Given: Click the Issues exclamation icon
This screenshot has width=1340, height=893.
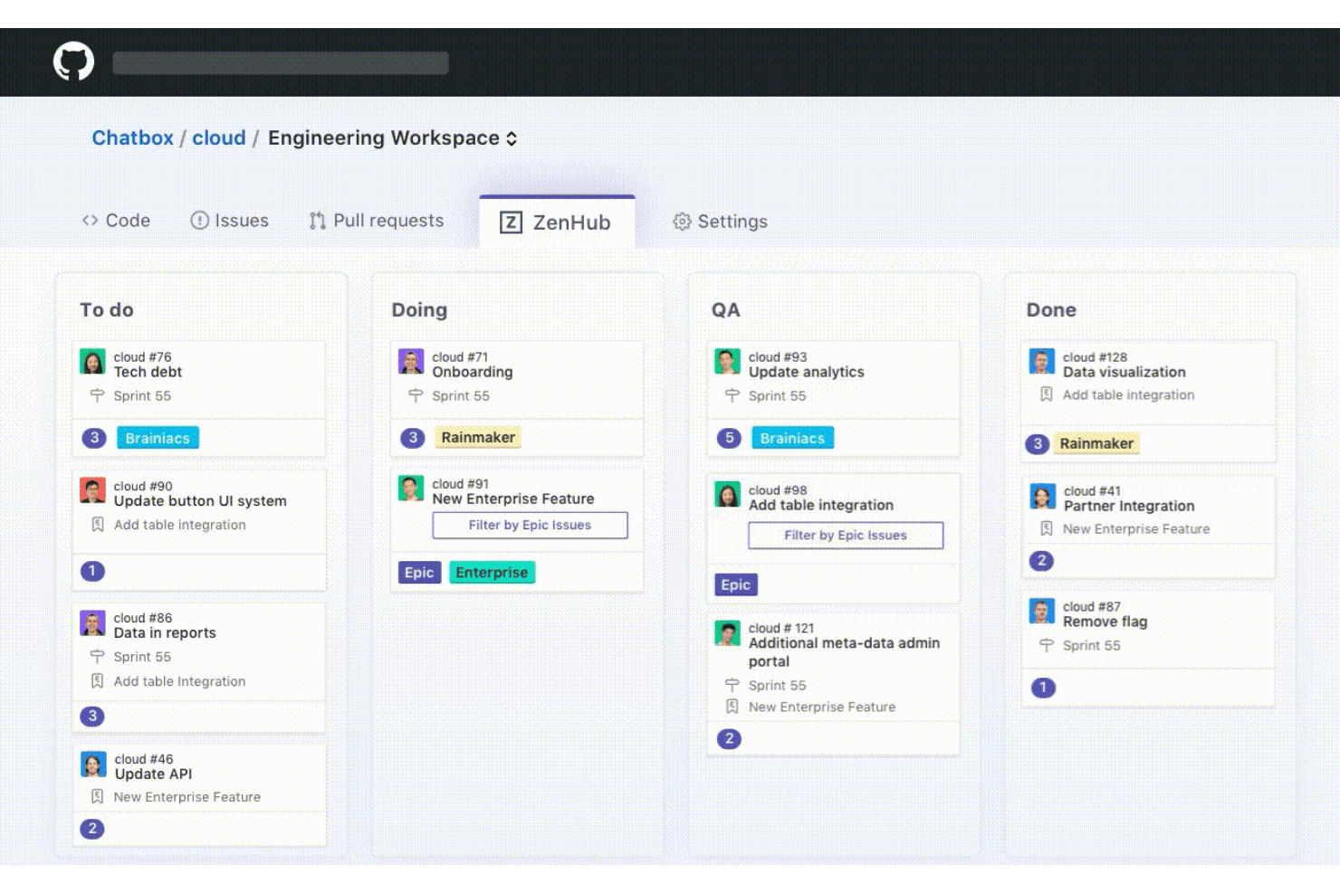Looking at the screenshot, I should 199,220.
